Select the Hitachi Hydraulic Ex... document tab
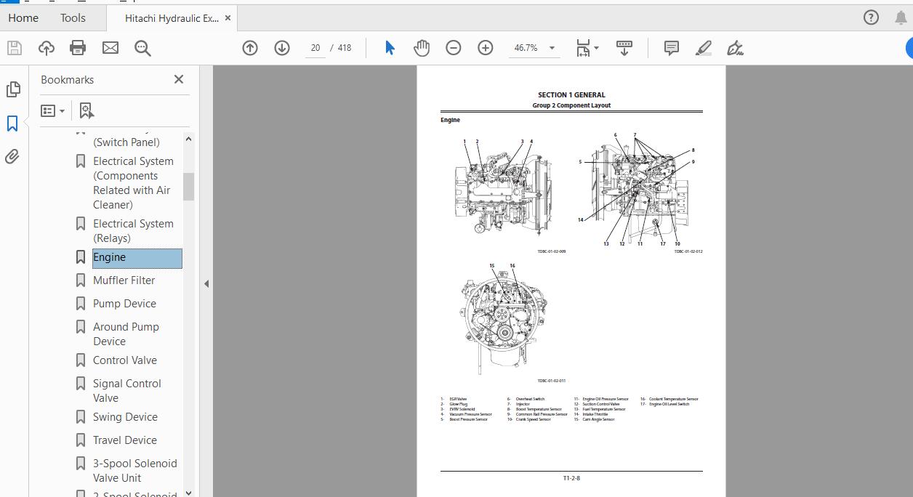Image resolution: width=913 pixels, height=497 pixels. (172, 18)
